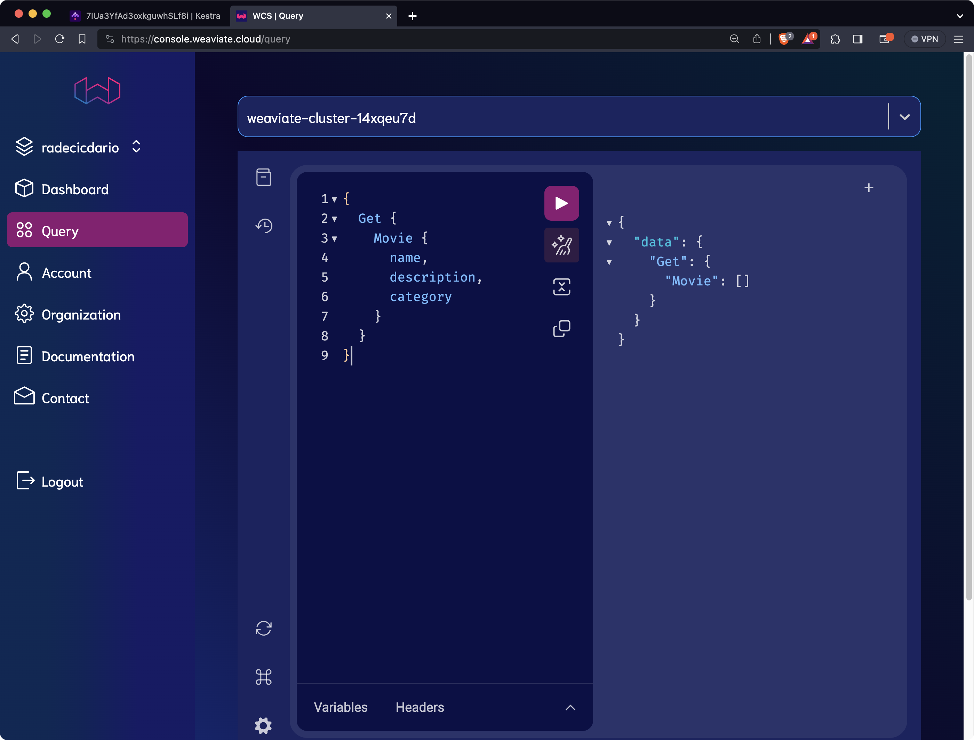Collapse the "Get" node in response
Viewport: 974px width, 740px height.
click(609, 262)
